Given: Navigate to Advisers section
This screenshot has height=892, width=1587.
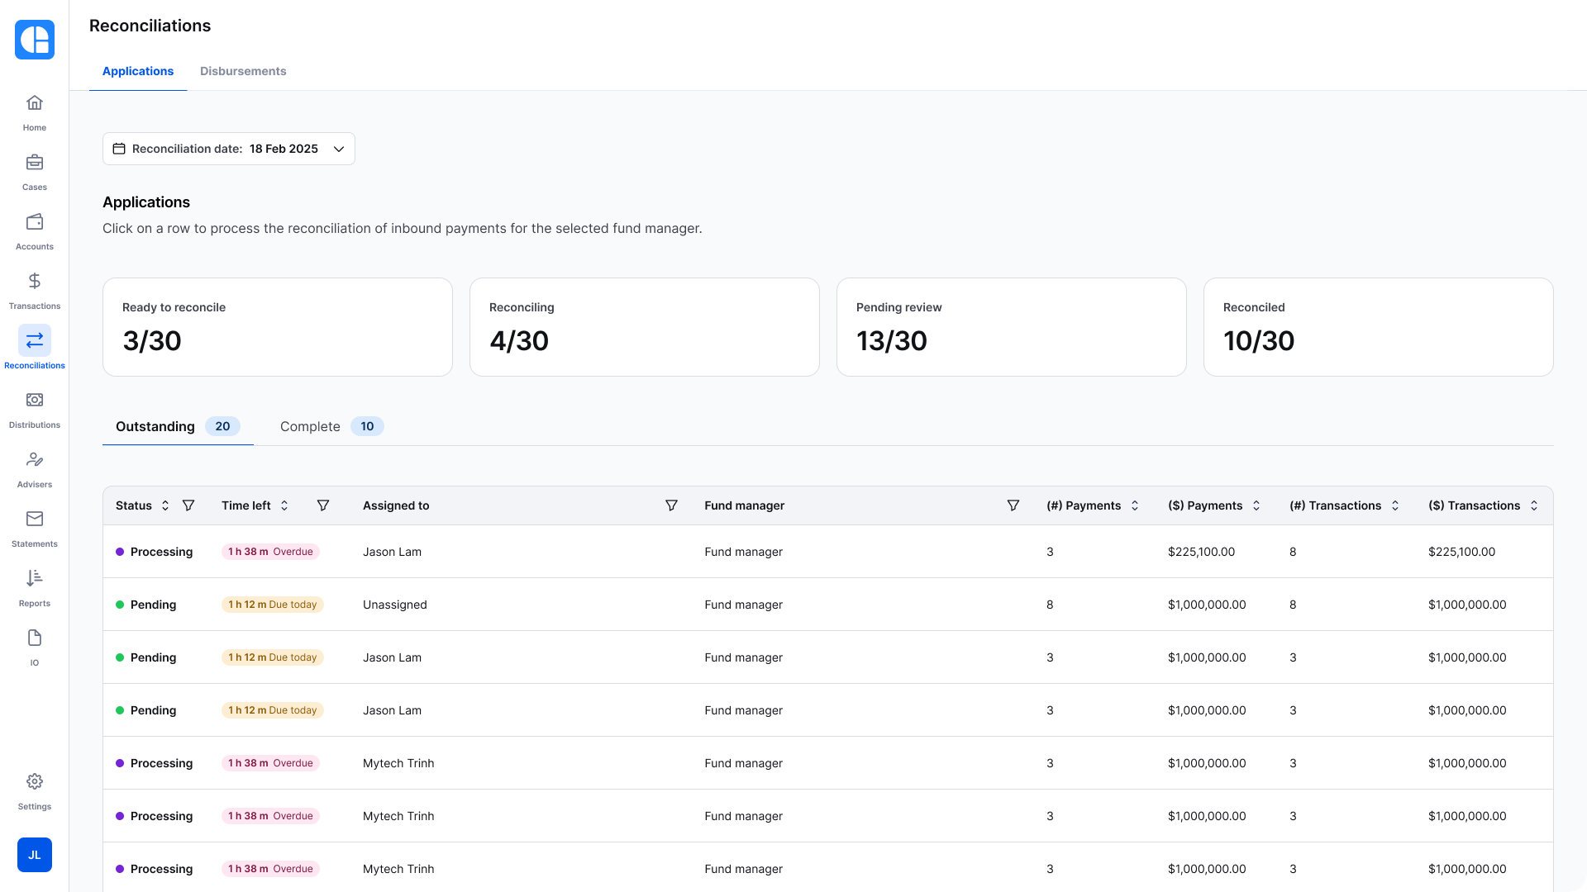Looking at the screenshot, I should tap(35, 460).
